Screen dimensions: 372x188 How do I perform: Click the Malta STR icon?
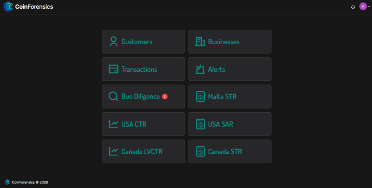coord(200,97)
